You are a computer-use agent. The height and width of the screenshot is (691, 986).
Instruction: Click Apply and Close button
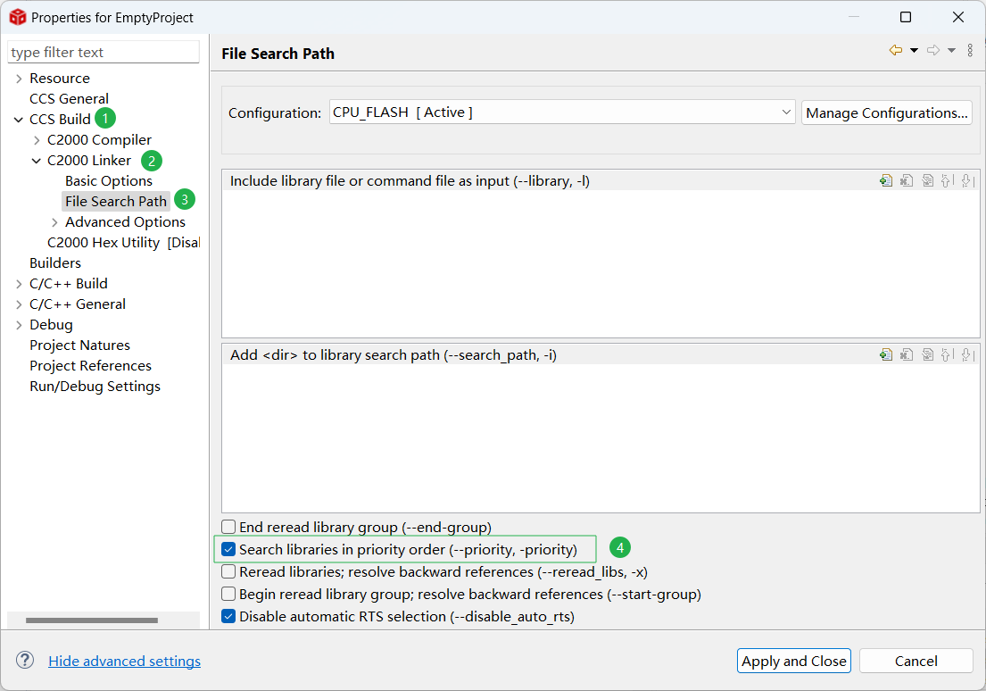click(793, 661)
